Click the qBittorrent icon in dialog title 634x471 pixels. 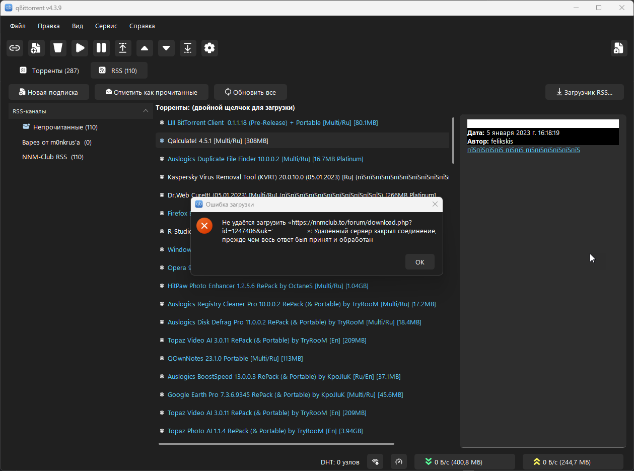[199, 205]
